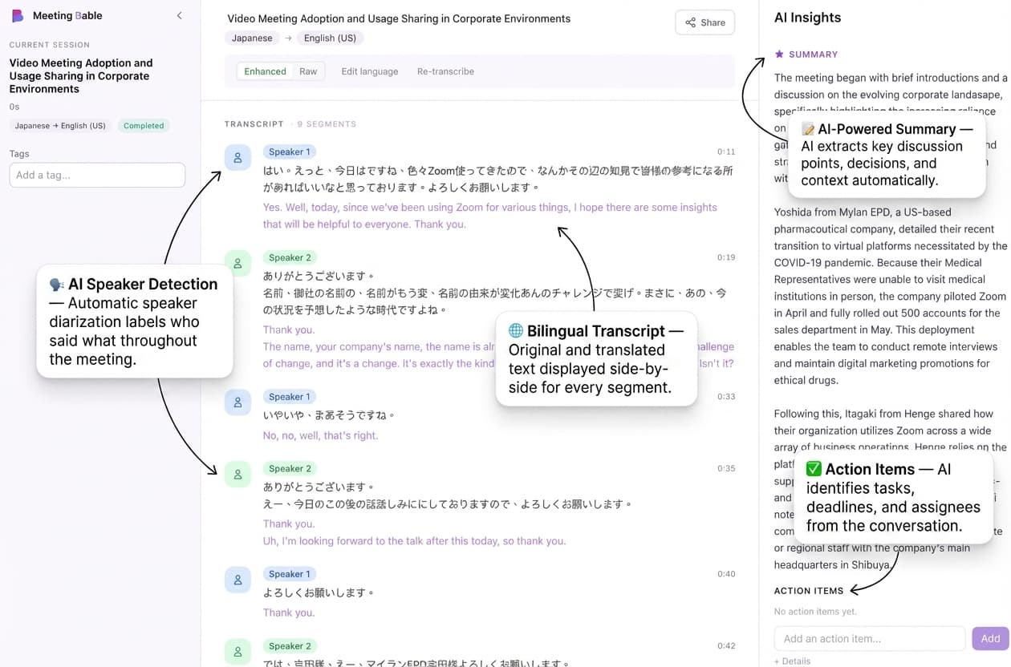Click Re-transcribe in the toolbar
Viewport: 1011px width, 667px height.
[x=445, y=71]
